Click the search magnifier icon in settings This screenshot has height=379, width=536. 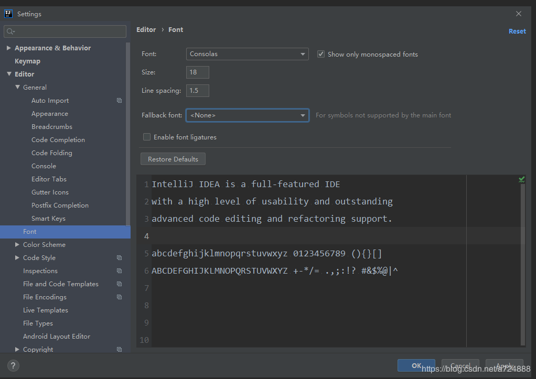(x=10, y=31)
